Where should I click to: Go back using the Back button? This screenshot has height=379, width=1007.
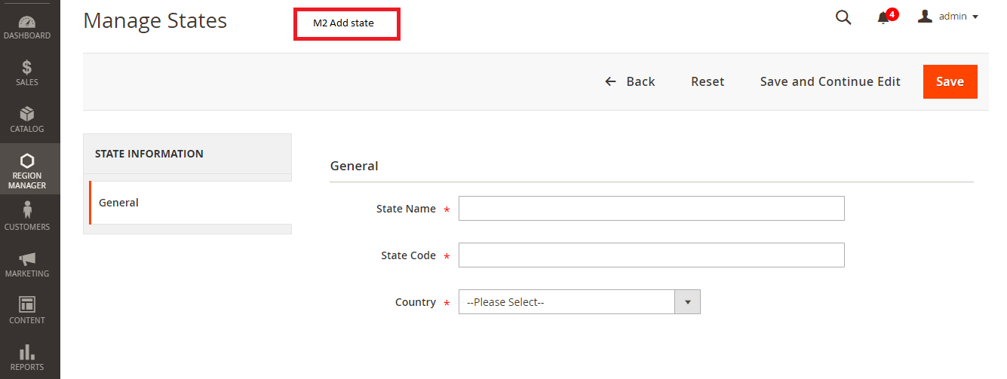coord(630,81)
